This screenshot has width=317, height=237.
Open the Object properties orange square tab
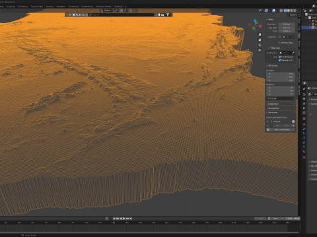(x=304, y=124)
